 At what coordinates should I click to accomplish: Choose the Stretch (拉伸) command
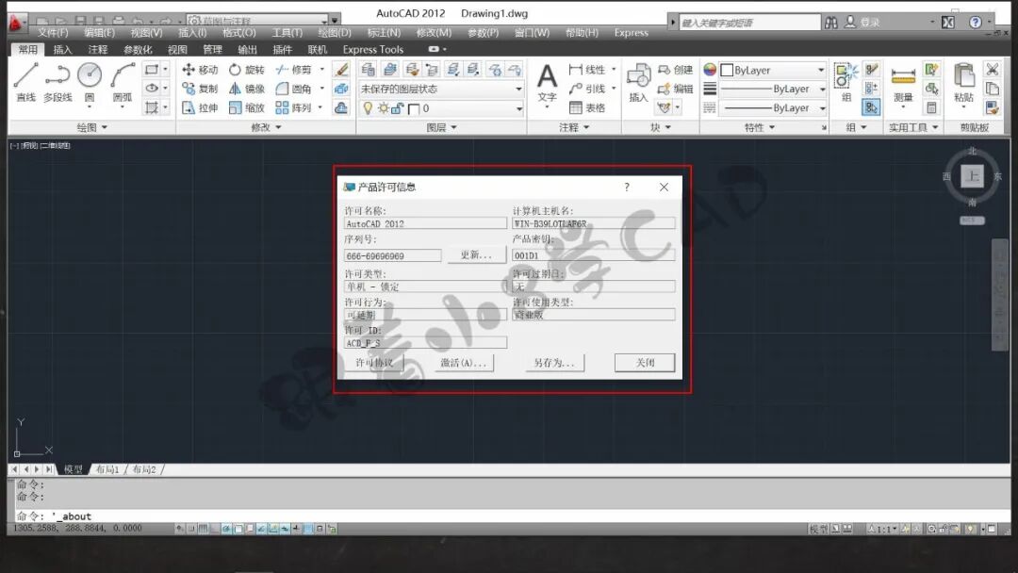(x=200, y=107)
